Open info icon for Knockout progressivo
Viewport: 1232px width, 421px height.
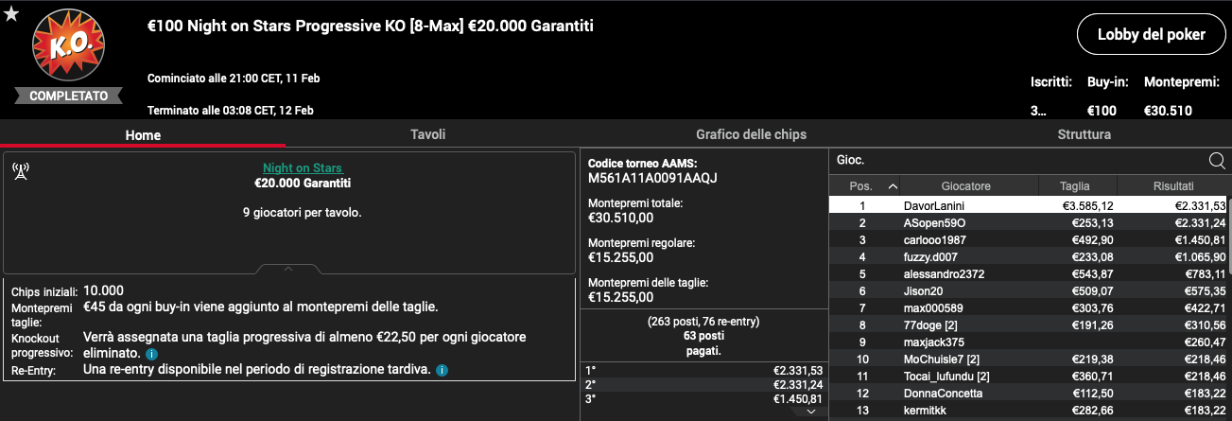[x=152, y=354]
